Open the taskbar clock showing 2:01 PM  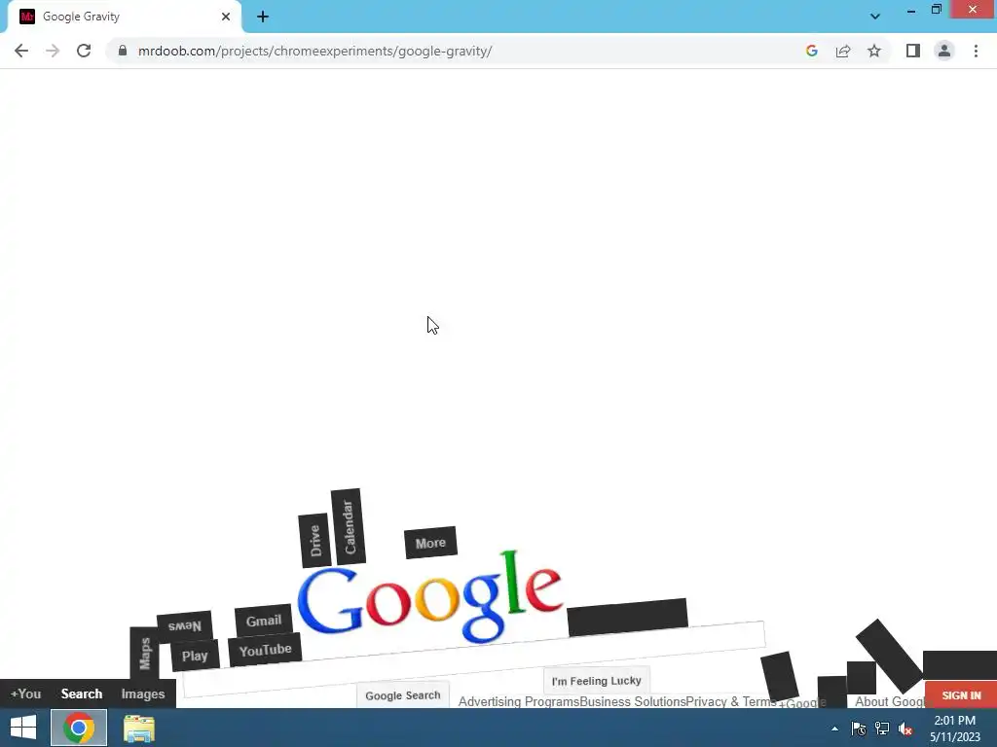(x=955, y=729)
